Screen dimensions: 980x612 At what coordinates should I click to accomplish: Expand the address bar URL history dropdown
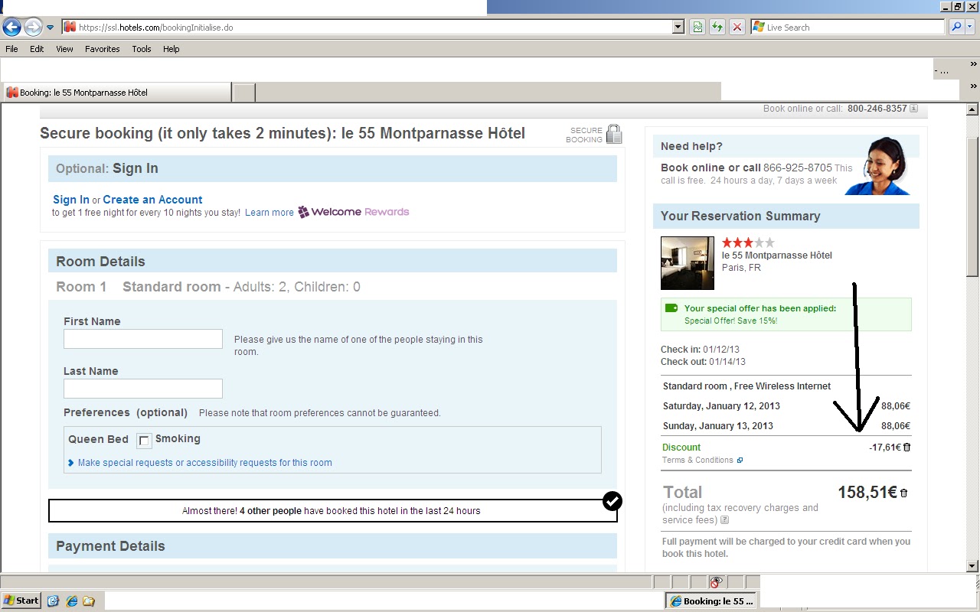pos(678,27)
